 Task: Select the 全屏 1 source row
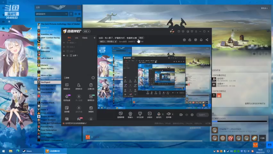[79, 55]
